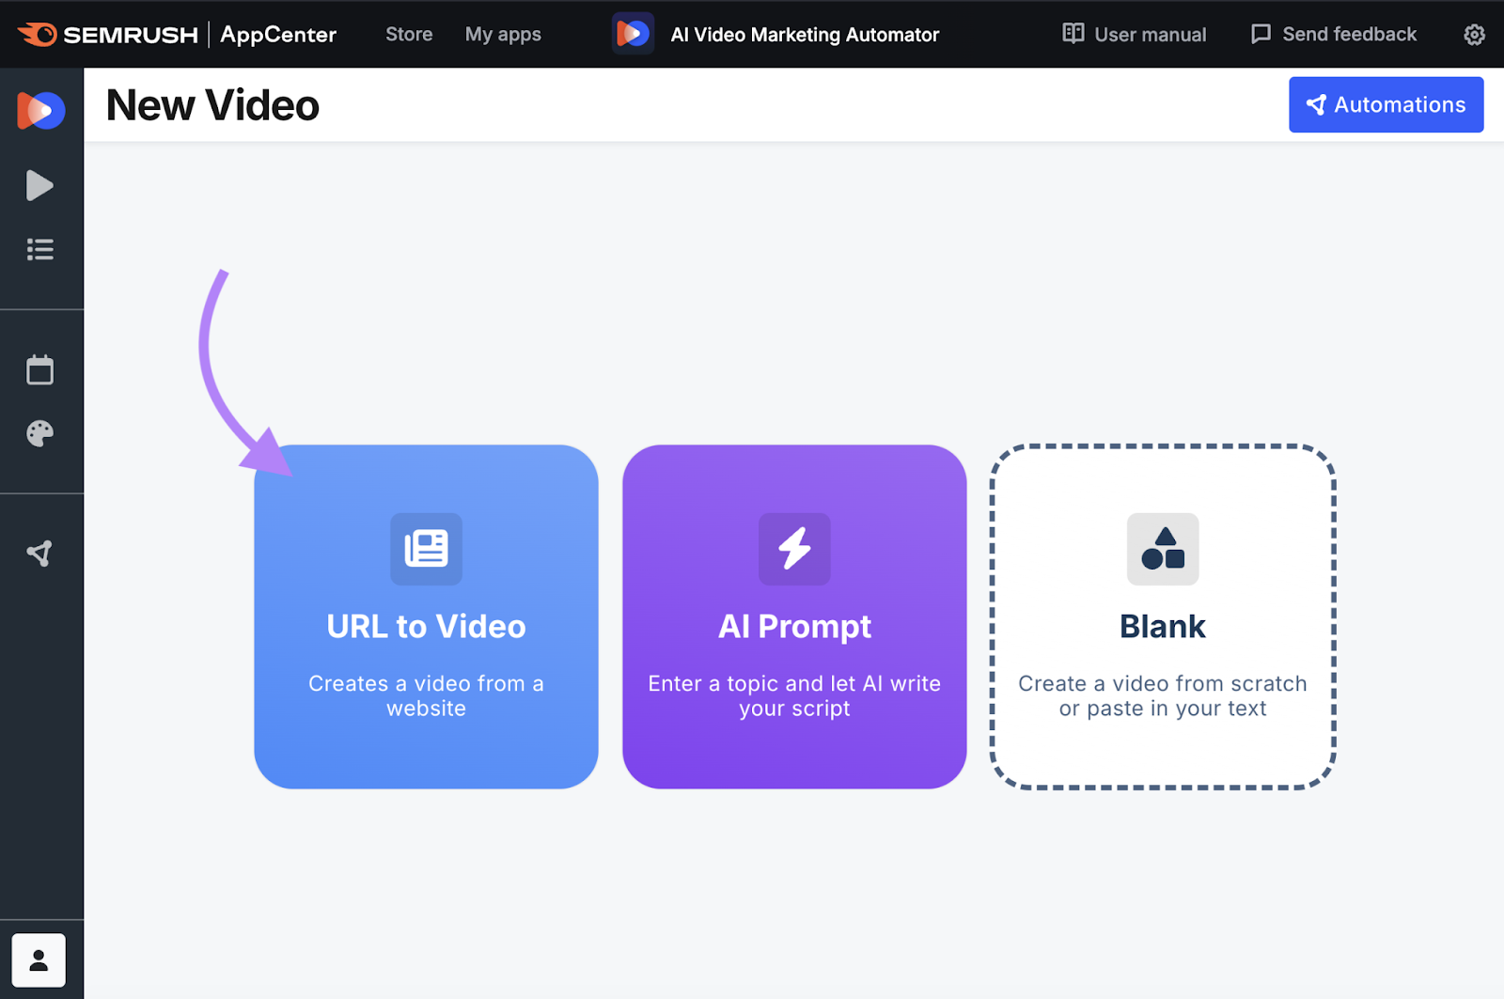This screenshot has height=999, width=1504.
Task: Click Send feedback in the header
Action: click(x=1334, y=35)
